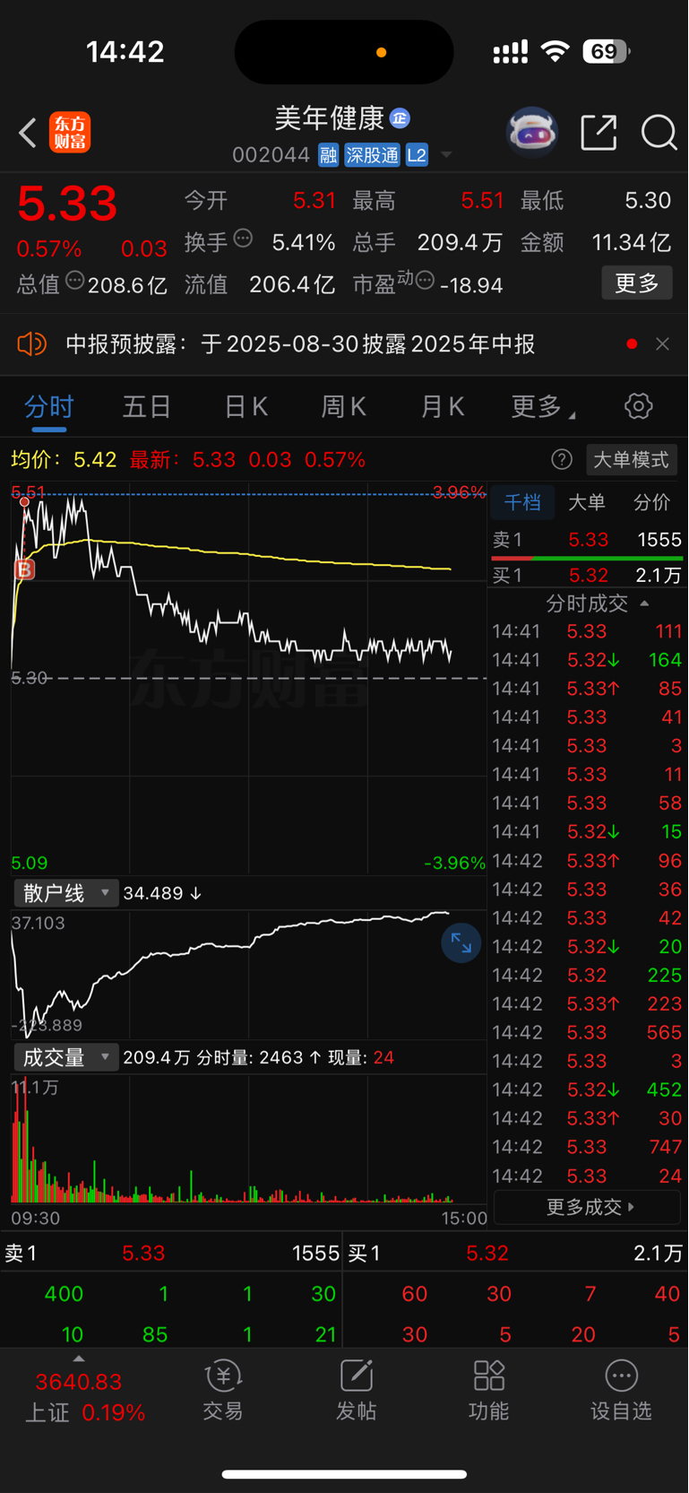Open chart settings gear icon
This screenshot has height=1493, width=689.
pos(638,406)
